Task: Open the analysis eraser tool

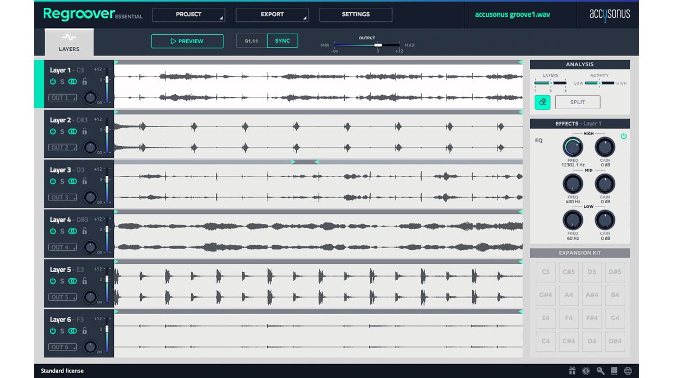Action: point(543,102)
